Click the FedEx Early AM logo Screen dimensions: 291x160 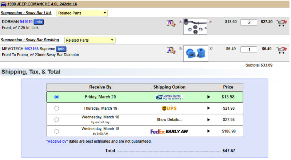[169, 131]
